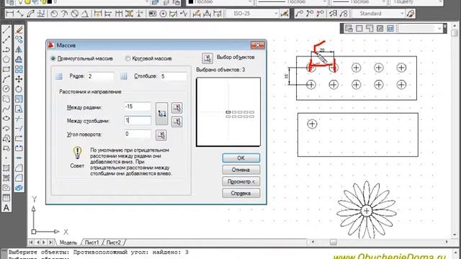
Task: Expand the plot style Поцвету dropdown
Action: (440, 2)
